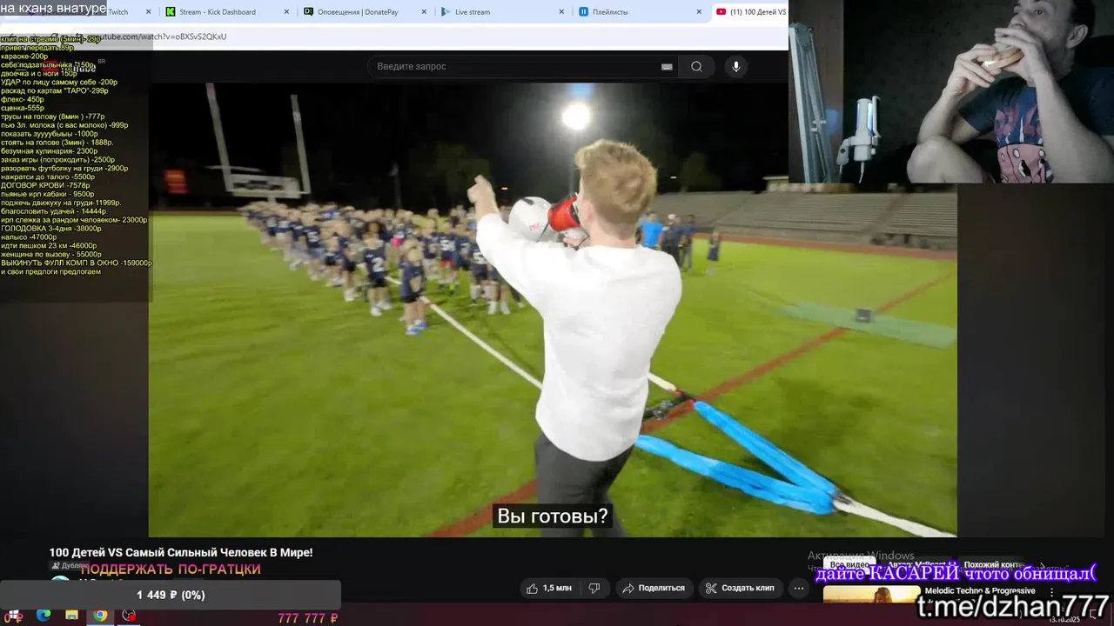1114x626 pixels.
Task: Select the 100 Детей VS YouTube tab
Action: 750,12
